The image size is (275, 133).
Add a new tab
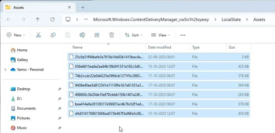coord(83,8)
